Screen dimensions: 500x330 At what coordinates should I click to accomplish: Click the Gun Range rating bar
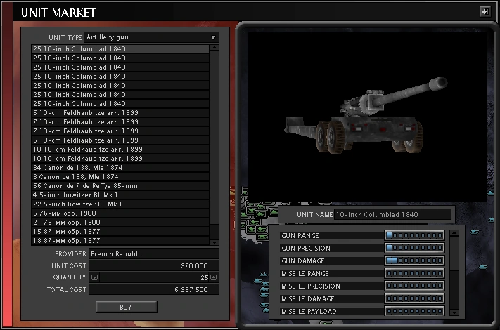414,236
